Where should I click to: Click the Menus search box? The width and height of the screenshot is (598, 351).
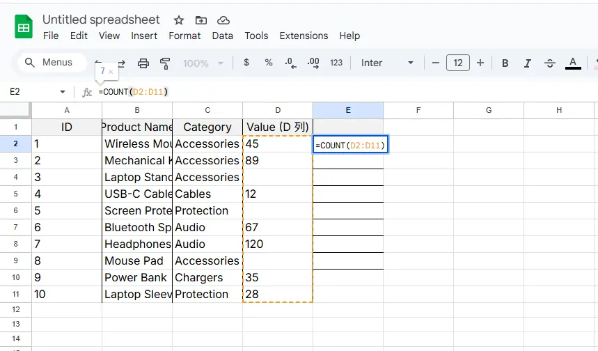tap(52, 63)
